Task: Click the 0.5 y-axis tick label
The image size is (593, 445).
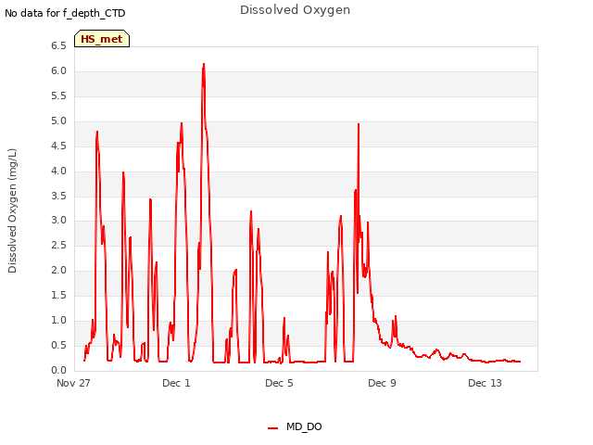Action: [x=58, y=345]
